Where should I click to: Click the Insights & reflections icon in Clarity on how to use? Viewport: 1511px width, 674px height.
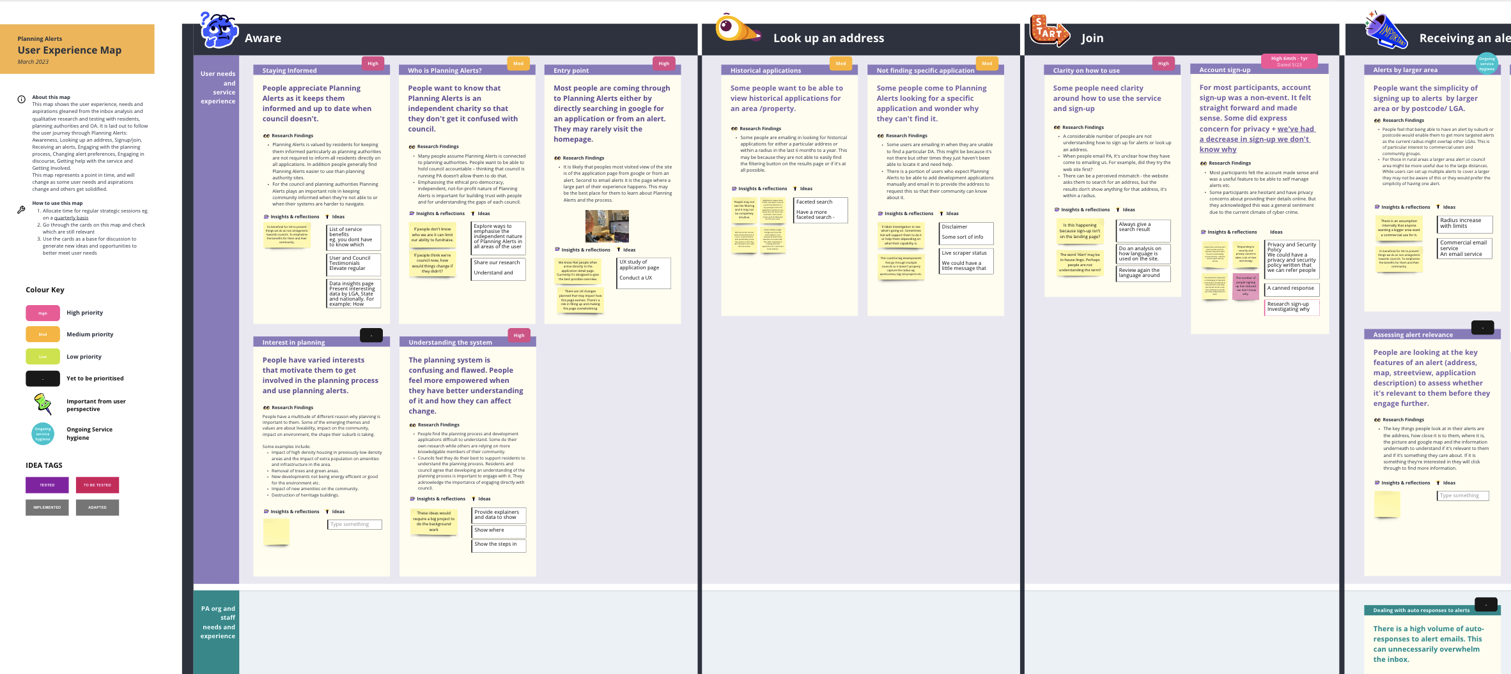(x=1057, y=209)
